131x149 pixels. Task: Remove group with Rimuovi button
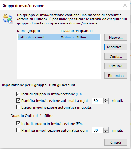(x=116, y=66)
